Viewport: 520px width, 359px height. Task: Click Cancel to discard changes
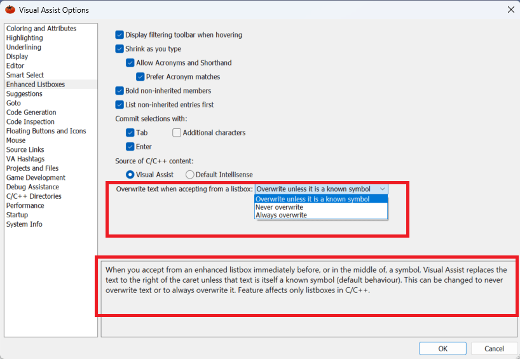pos(494,349)
